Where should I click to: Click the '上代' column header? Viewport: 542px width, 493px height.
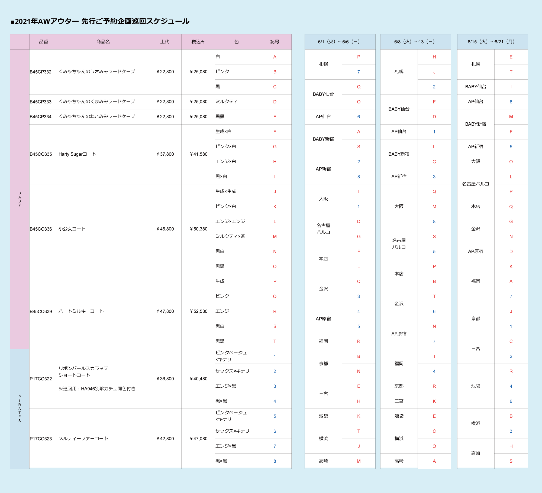coord(165,42)
